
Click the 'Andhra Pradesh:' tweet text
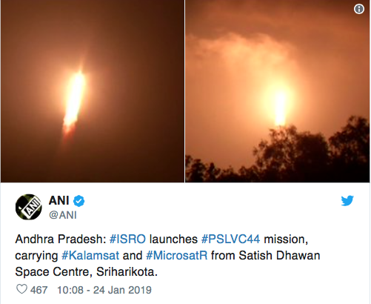click(x=61, y=239)
